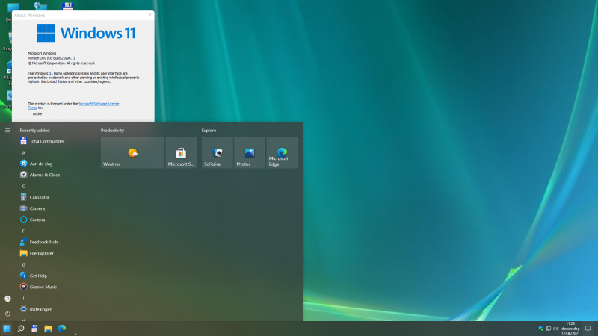Open Total Commander from Recently added
The height and width of the screenshot is (336, 598).
pyautogui.click(x=46, y=141)
